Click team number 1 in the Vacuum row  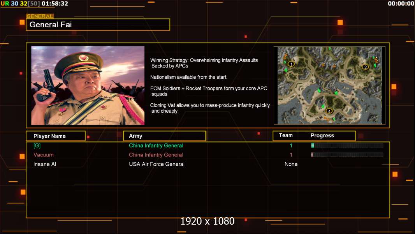(x=291, y=155)
